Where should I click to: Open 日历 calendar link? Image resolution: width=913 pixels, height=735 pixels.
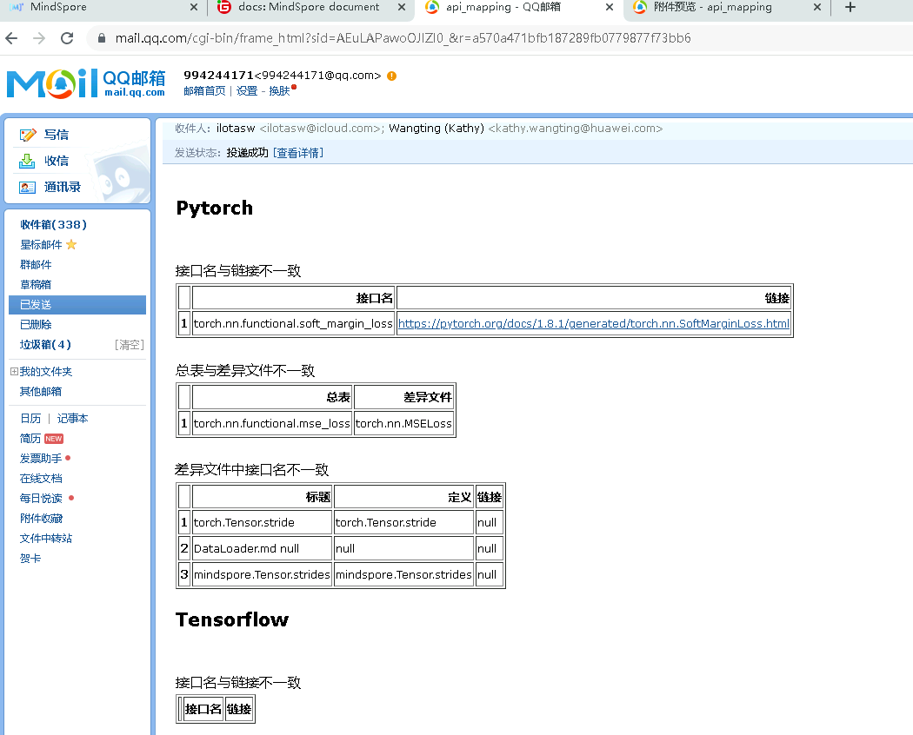click(x=30, y=419)
